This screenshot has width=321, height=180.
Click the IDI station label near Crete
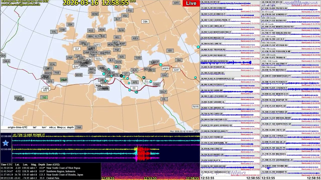(x=134, y=88)
